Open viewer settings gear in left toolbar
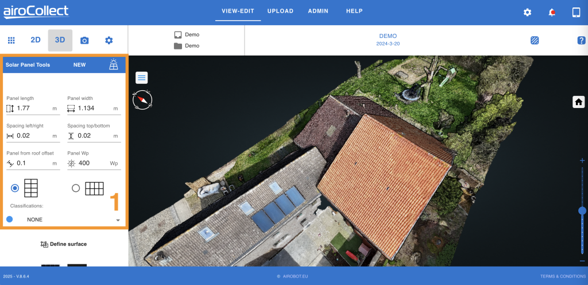This screenshot has width=588, height=285. (109, 40)
